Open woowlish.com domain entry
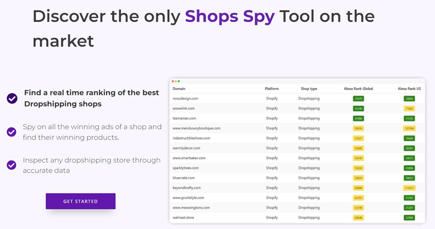Viewport: 435px width, 229px height. point(183,109)
